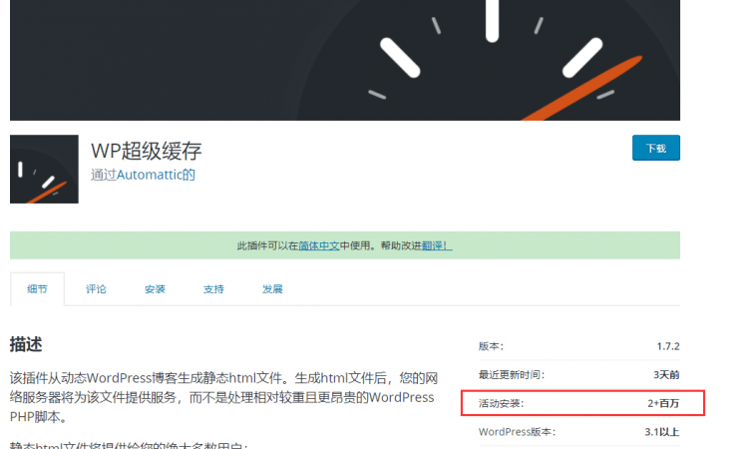Screen dimensions: 748x449
Task: Click the WP Super Cache plugin icon thumbnail
Action: [44, 169]
